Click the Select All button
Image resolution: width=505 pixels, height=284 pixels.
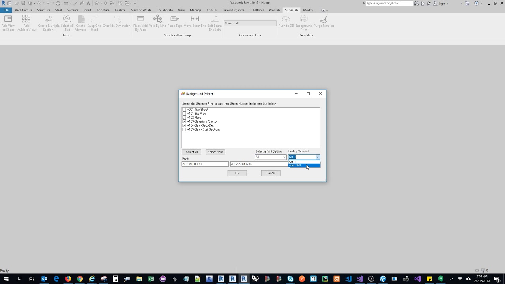[192, 152]
